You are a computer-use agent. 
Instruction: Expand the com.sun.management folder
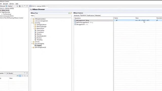click(32, 21)
